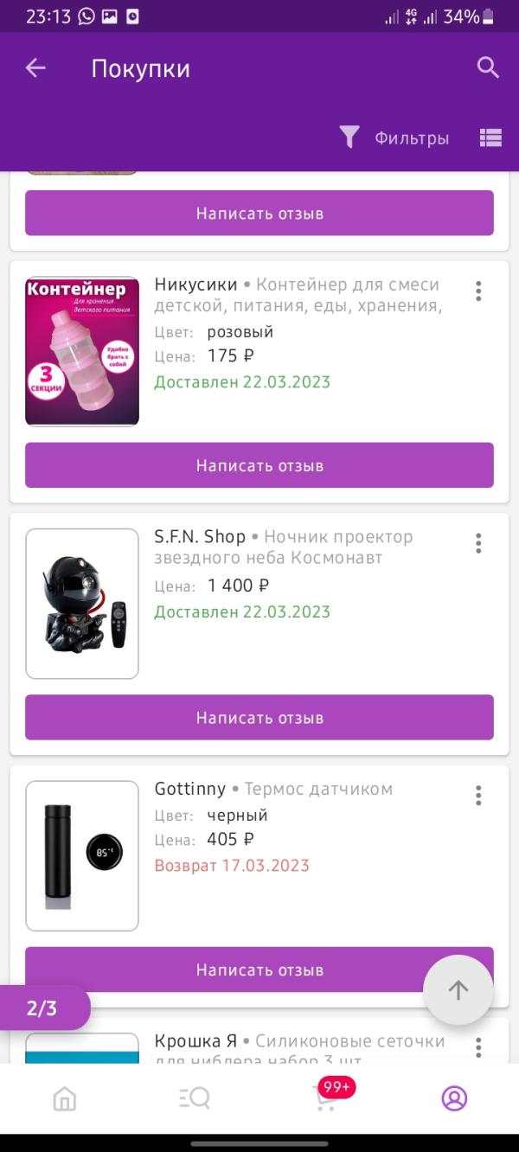Open search in the Покупки screen
519x1152 pixels.
487,67
